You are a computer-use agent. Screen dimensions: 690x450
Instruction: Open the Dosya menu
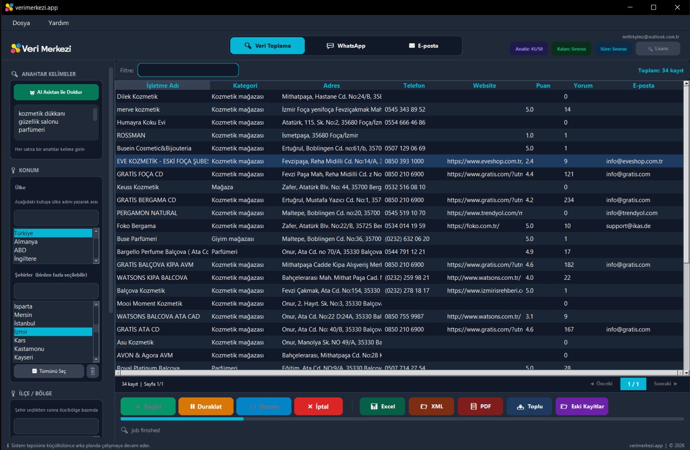21,23
